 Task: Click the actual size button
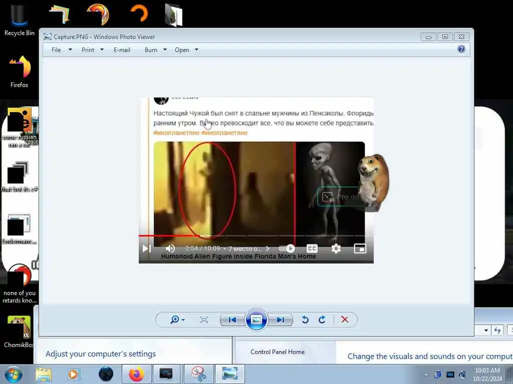(204, 319)
